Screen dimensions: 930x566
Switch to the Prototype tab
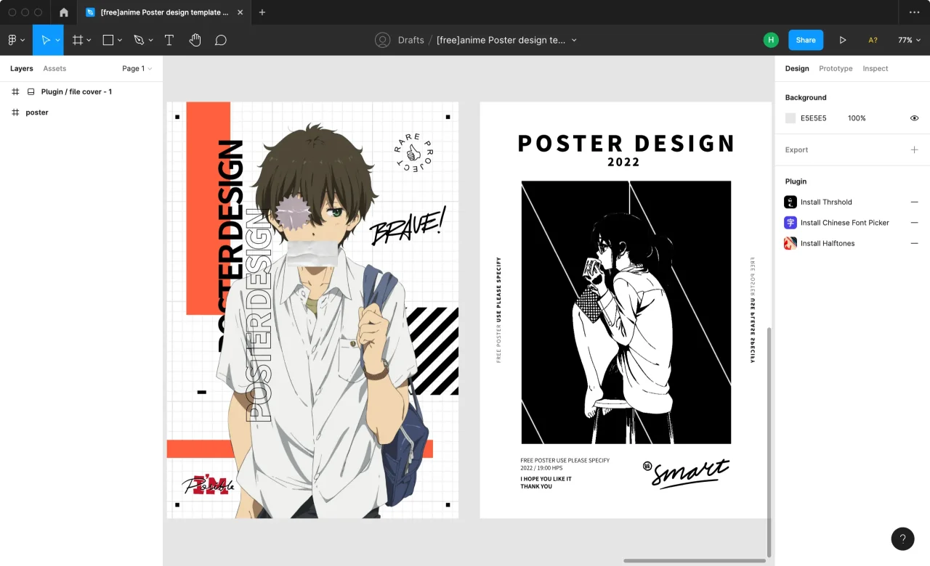(x=836, y=68)
